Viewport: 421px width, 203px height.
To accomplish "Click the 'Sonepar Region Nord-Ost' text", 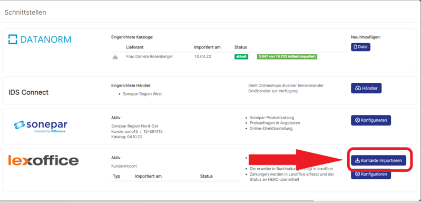I will point(134,126).
